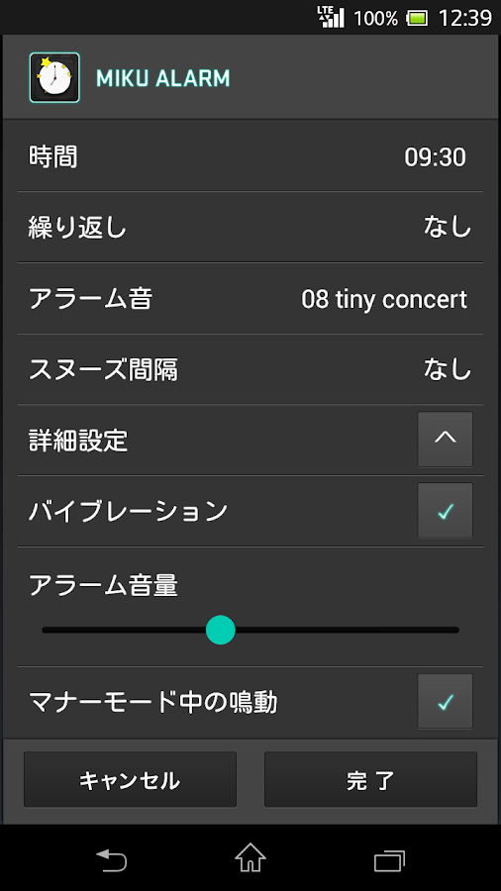Open the 繰り返し repeat option

tap(250, 228)
